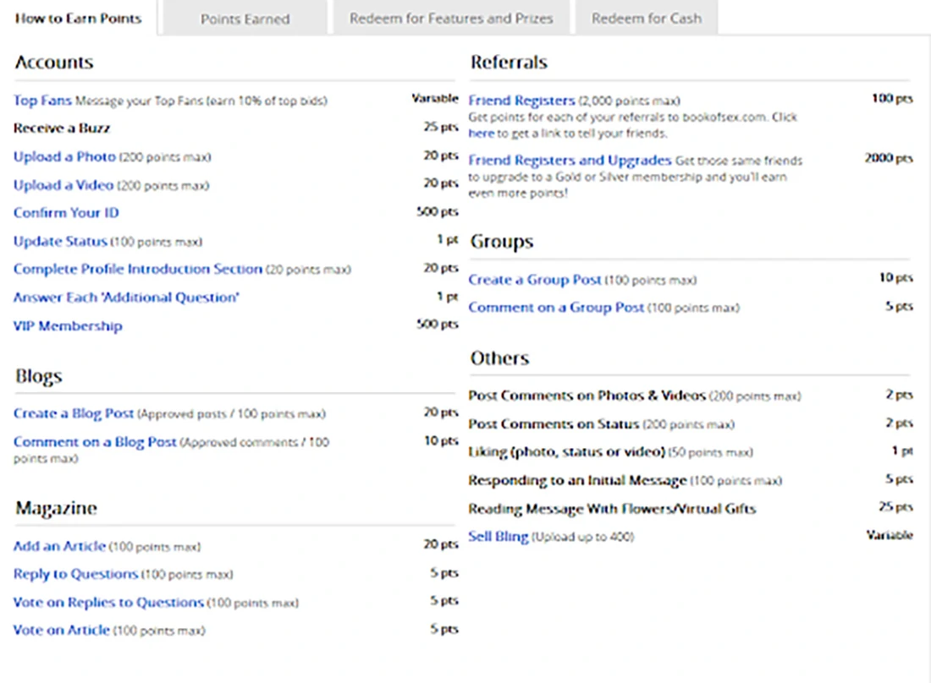Click the How to Earn Points tab

[x=78, y=19]
